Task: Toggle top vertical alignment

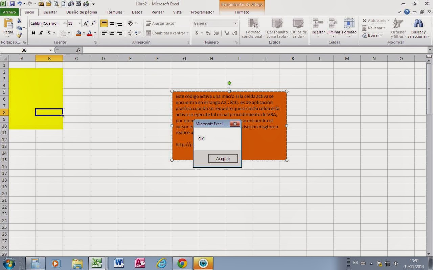Action: pos(104,23)
